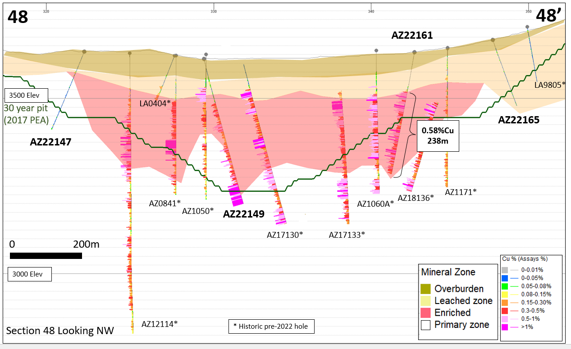This screenshot has width=571, height=349.
Task: Click drill hole label AZ22165
Action: [519, 120]
